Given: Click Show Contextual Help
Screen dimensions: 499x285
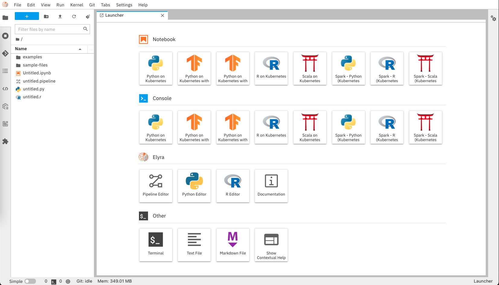Looking at the screenshot, I should (x=271, y=245).
